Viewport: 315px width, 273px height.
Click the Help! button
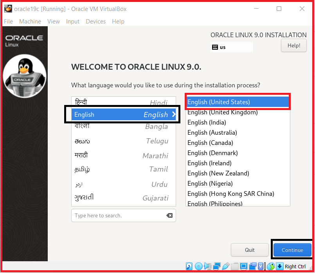[294, 45]
